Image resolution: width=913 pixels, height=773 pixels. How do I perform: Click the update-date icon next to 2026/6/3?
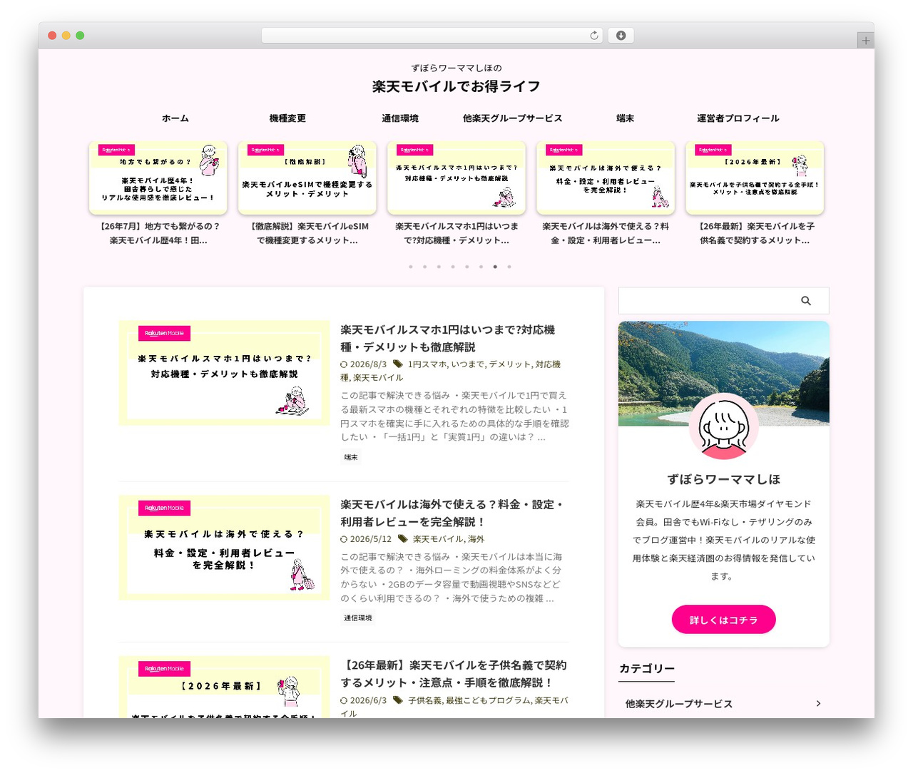pyautogui.click(x=344, y=701)
